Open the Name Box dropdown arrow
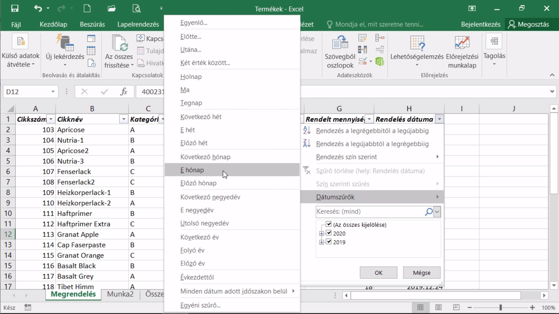559x314 pixels. click(53, 92)
